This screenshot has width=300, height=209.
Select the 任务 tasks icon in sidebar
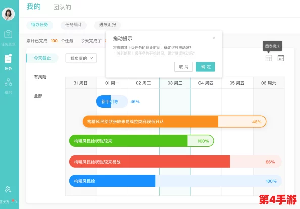pyautogui.click(x=8, y=59)
